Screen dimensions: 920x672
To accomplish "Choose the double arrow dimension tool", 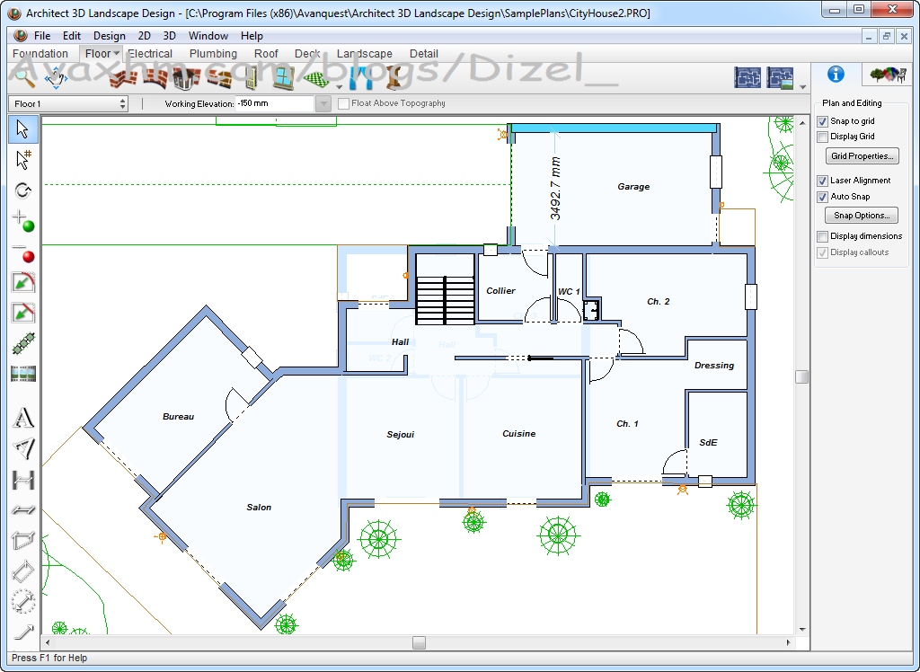I will coord(22,510).
